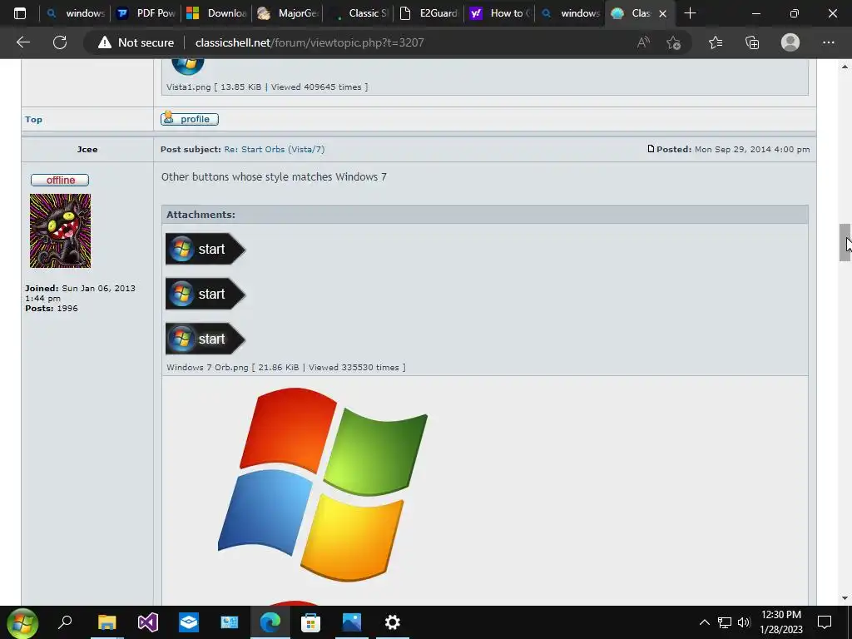Switch to the How to Yahoo tab
The height and width of the screenshot is (639, 852).
point(499,13)
